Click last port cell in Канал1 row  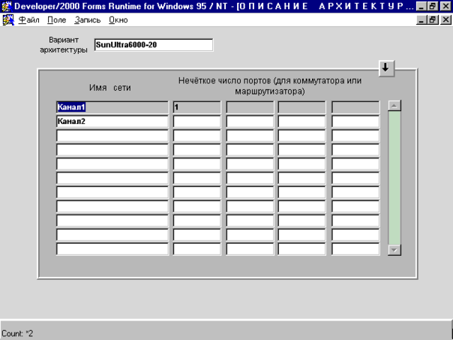[x=355, y=107]
